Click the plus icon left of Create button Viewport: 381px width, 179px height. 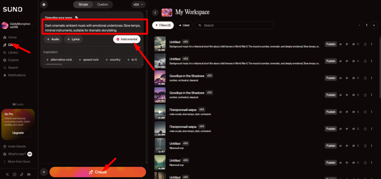[x=44, y=172]
